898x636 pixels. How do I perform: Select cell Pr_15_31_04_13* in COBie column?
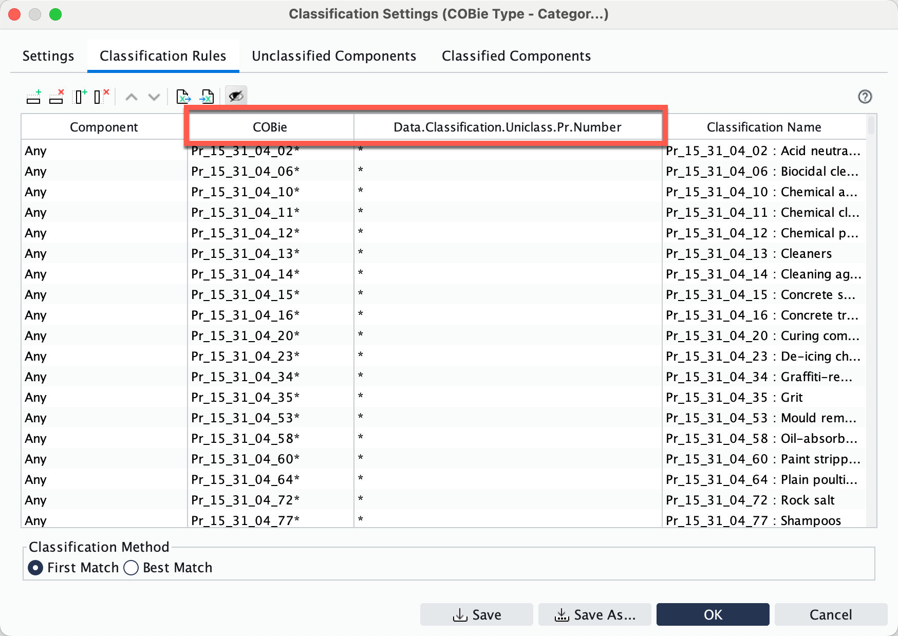(271, 253)
